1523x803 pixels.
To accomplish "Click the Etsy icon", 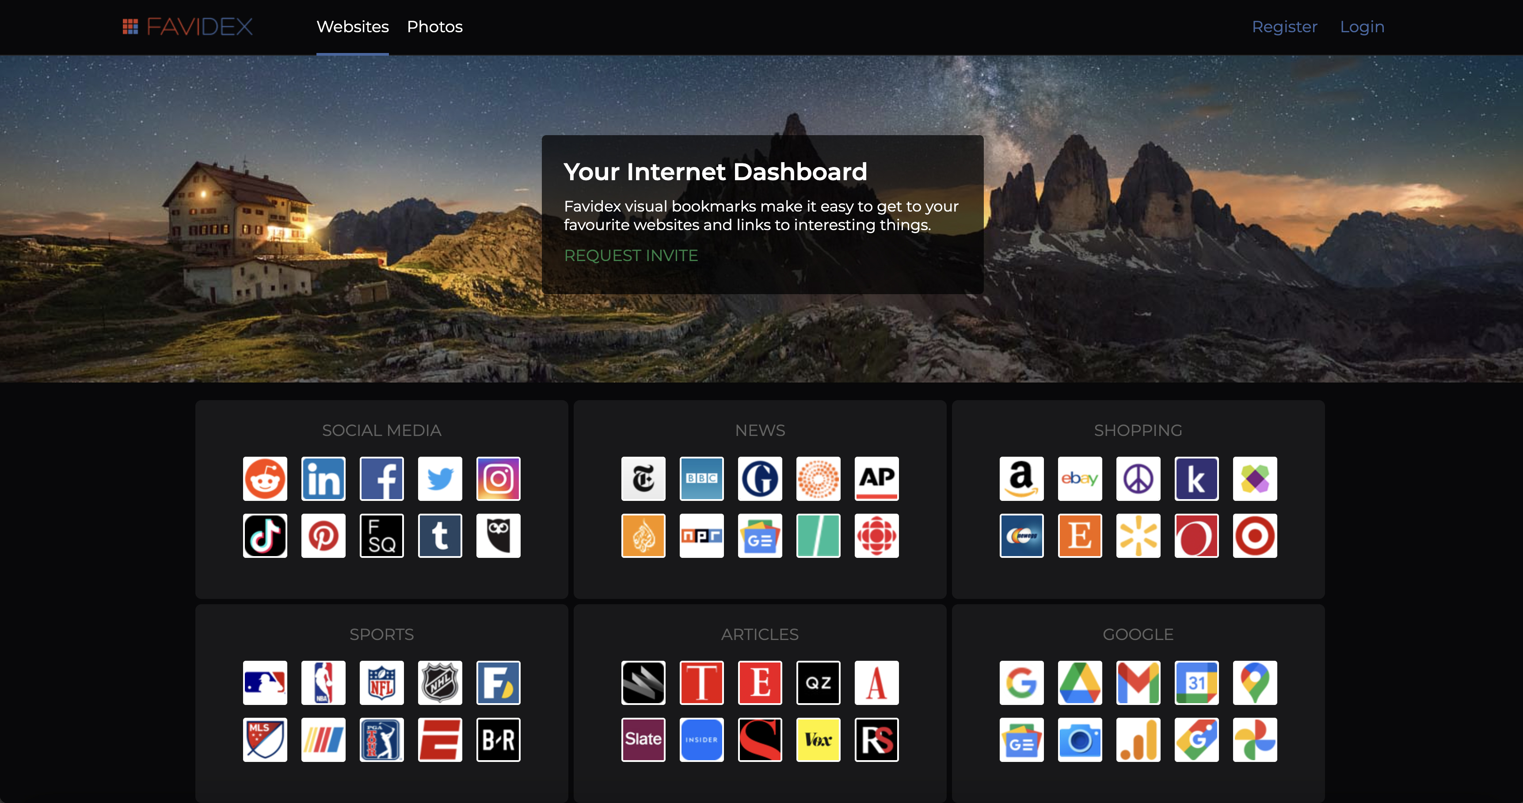I will tap(1080, 535).
